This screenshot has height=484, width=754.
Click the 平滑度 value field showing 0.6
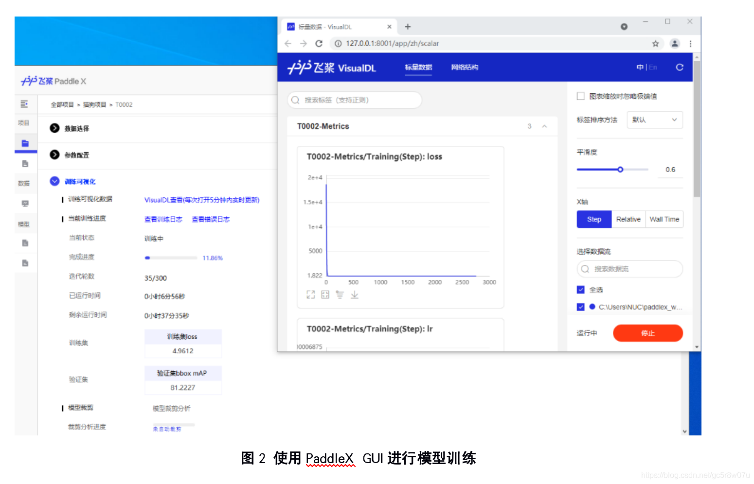tap(670, 170)
